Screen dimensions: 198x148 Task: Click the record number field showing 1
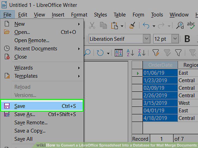[162, 139]
